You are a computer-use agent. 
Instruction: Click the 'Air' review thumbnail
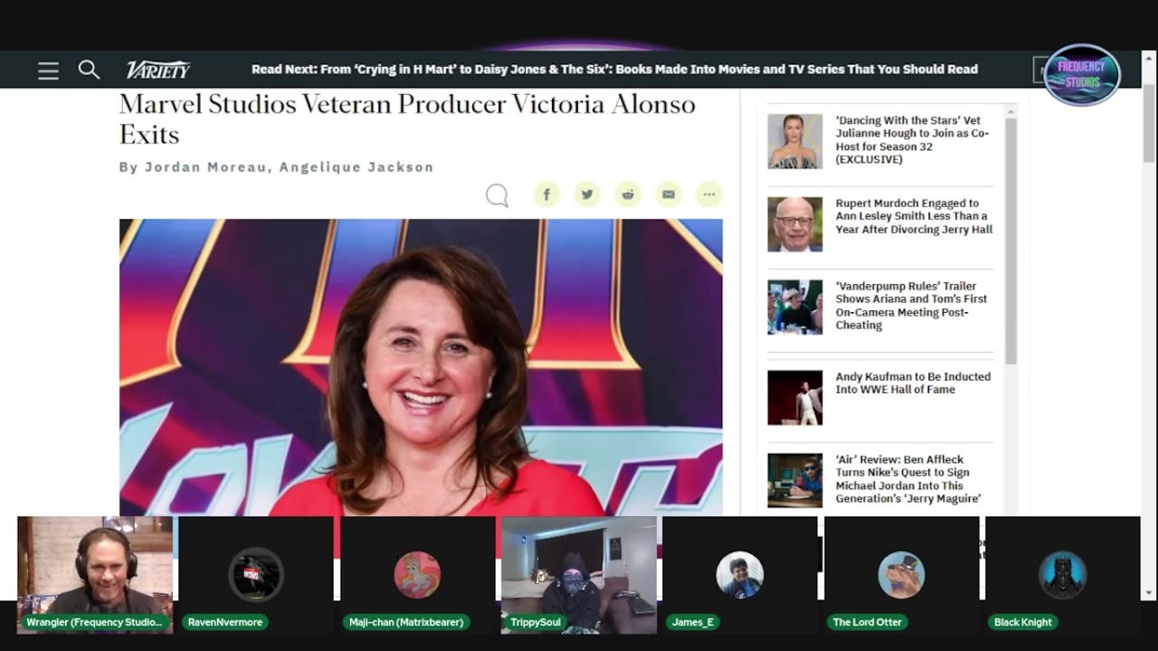coord(795,480)
